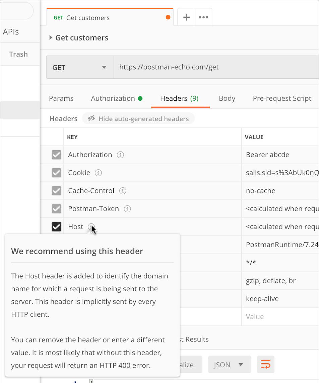The width and height of the screenshot is (319, 383).
Task: Click the Authorization key cell
Action: 153,155
